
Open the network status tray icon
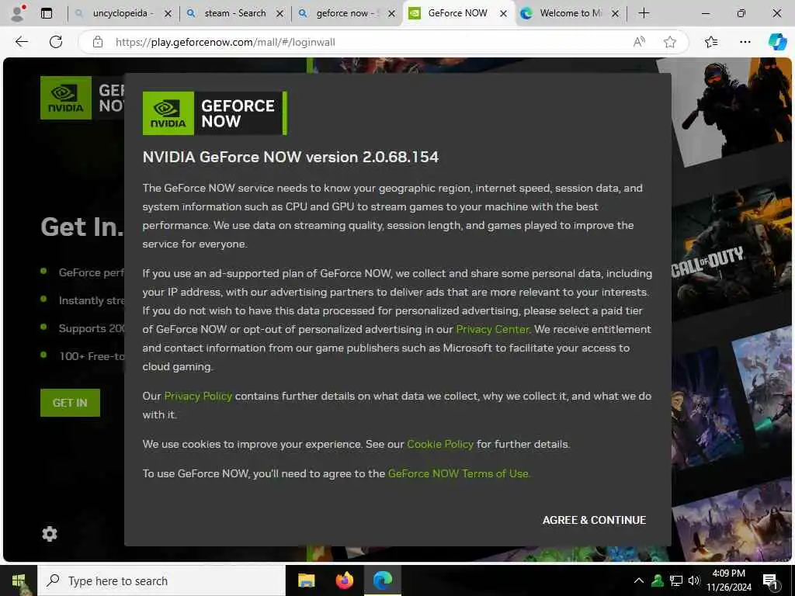pos(676,580)
